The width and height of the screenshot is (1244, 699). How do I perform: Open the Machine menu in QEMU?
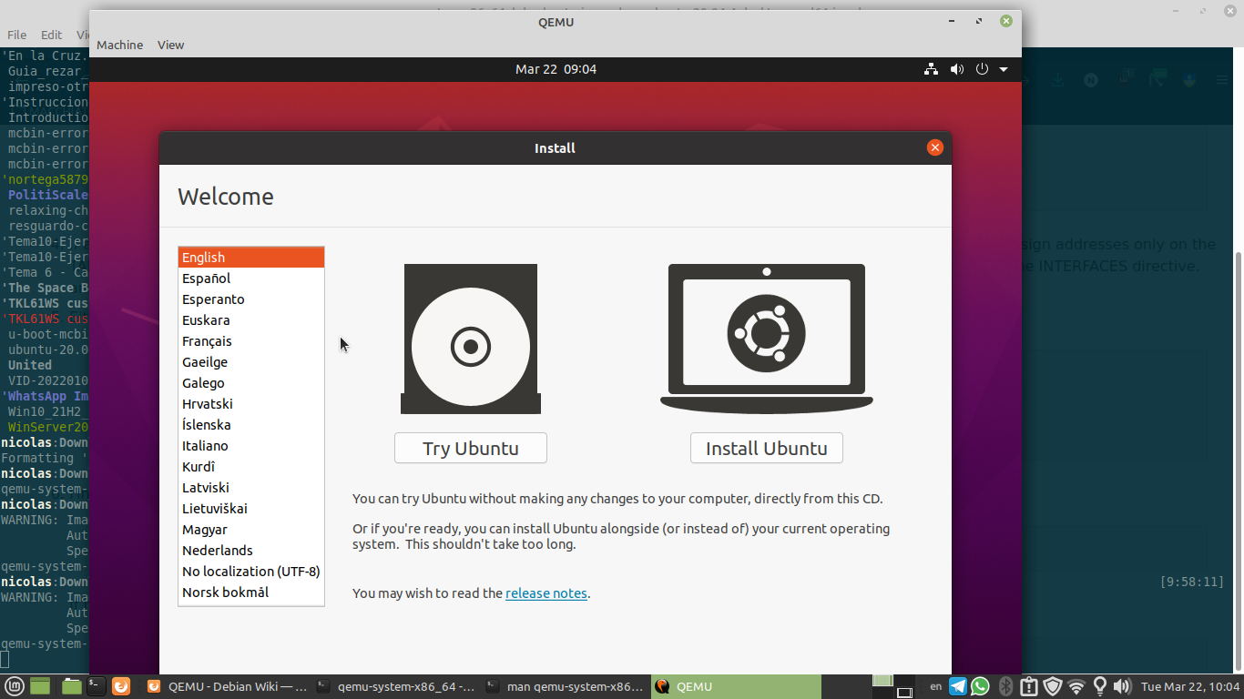[119, 45]
